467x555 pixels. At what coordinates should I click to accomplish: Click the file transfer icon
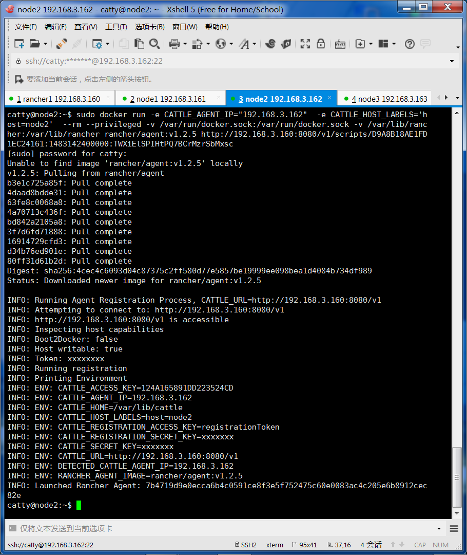(197, 44)
